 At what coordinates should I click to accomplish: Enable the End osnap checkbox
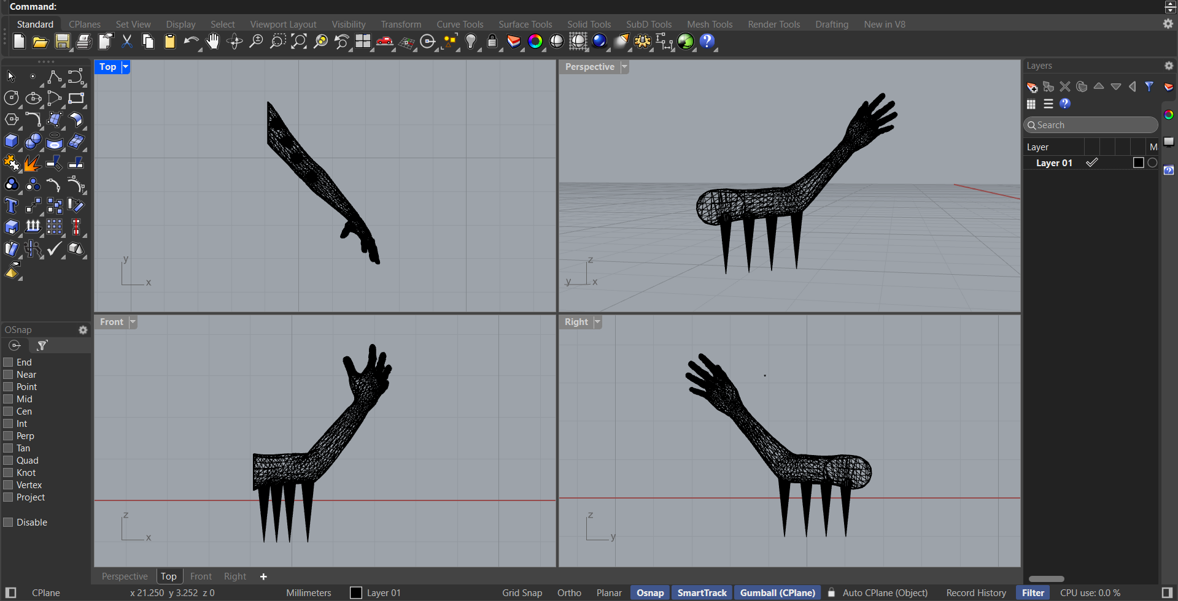[8, 362]
